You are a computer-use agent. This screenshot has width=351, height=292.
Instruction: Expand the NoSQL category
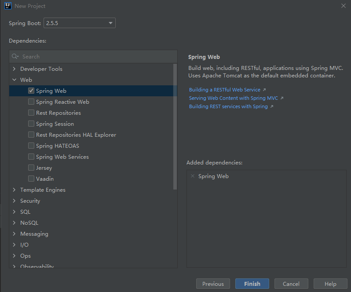[x=15, y=223]
